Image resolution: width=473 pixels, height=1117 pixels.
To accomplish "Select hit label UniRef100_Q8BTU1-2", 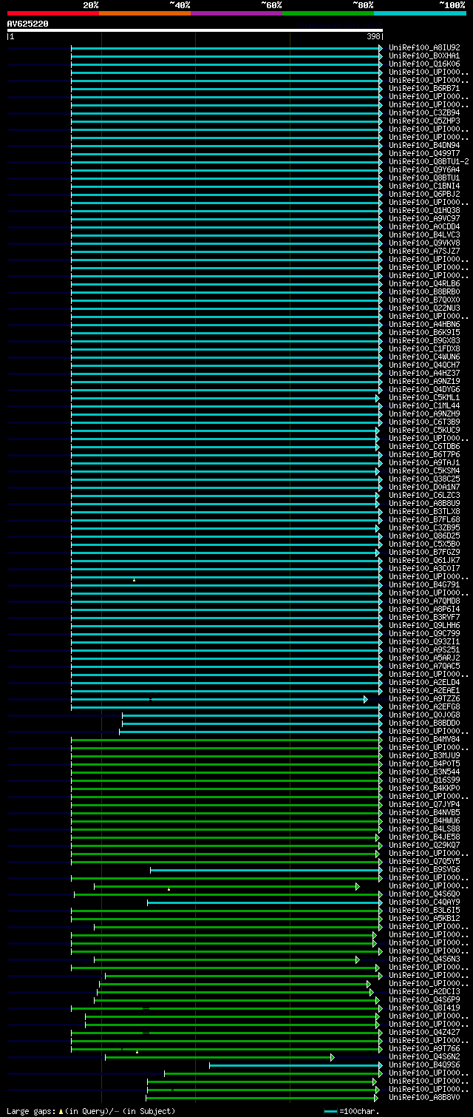I will [429, 162].
